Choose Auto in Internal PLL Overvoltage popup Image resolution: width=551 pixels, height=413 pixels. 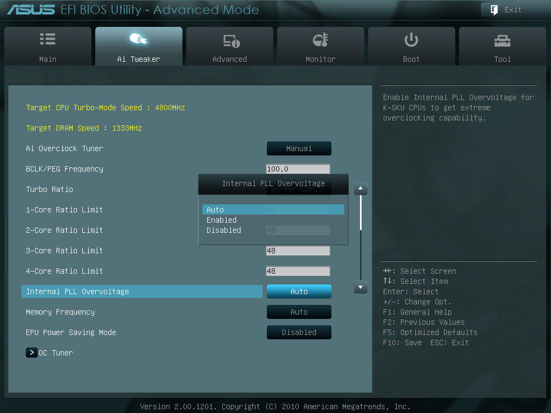click(273, 210)
